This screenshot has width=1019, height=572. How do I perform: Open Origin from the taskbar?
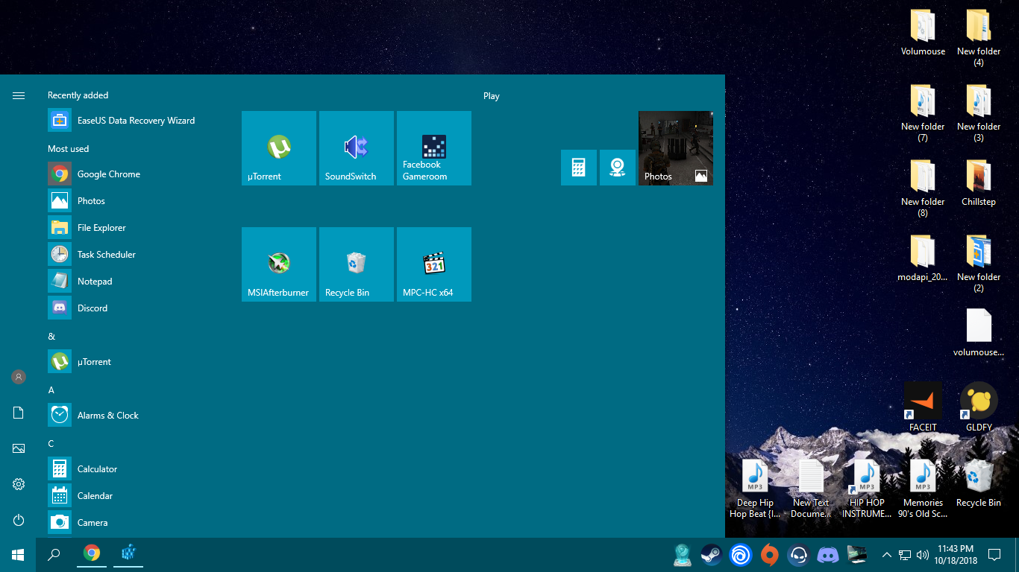(769, 554)
